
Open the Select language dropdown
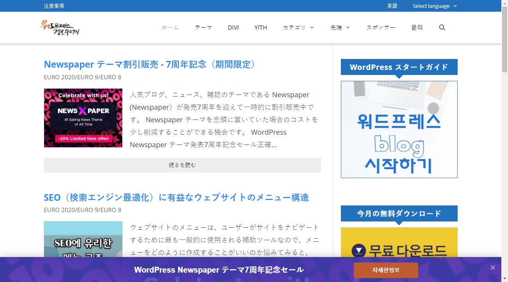(x=435, y=6)
